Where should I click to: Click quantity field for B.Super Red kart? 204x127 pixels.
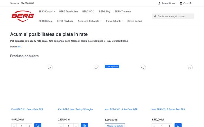tap(162, 125)
